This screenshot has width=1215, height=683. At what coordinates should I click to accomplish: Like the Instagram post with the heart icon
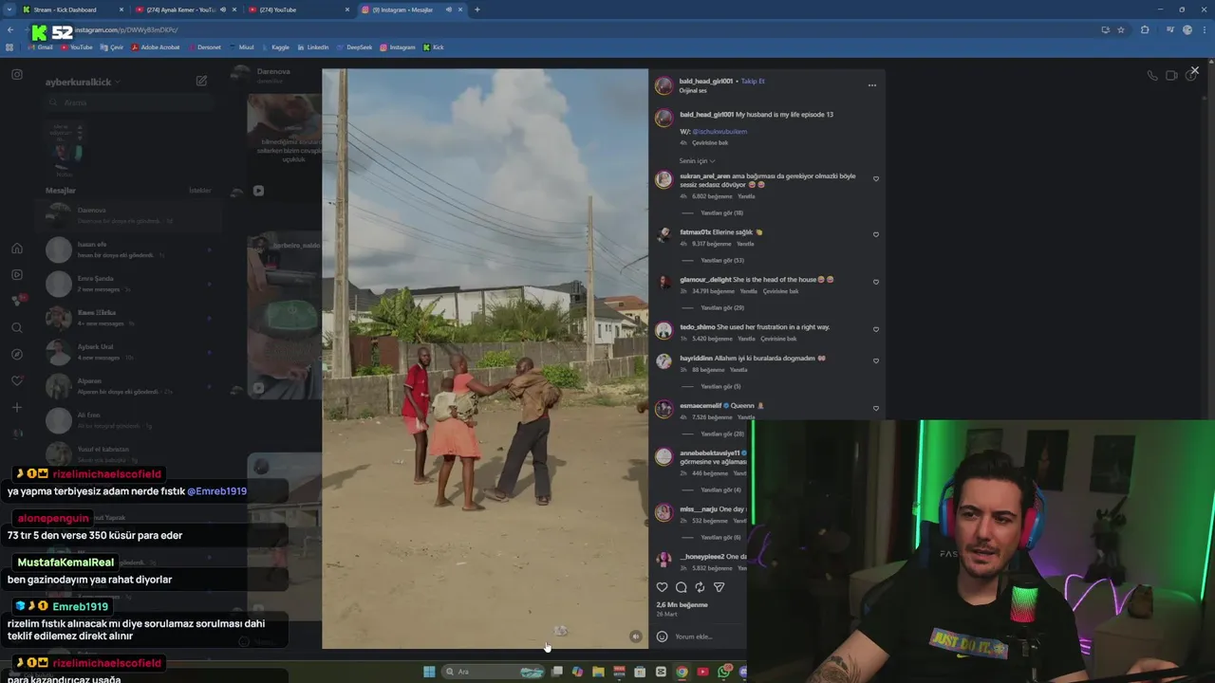point(663,587)
